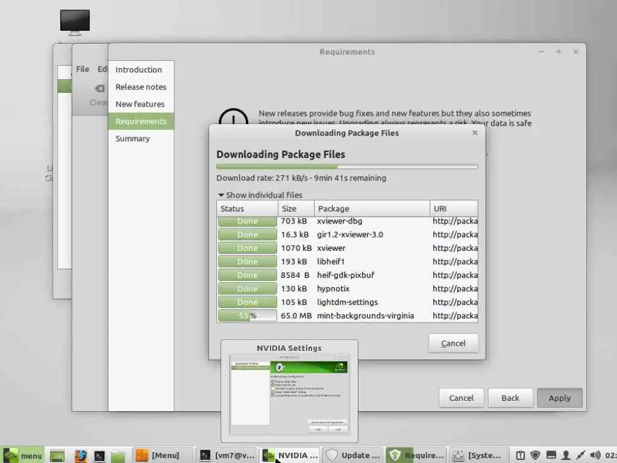The height and width of the screenshot is (463, 617).
Task: Click the URI column header
Action: tap(454, 209)
